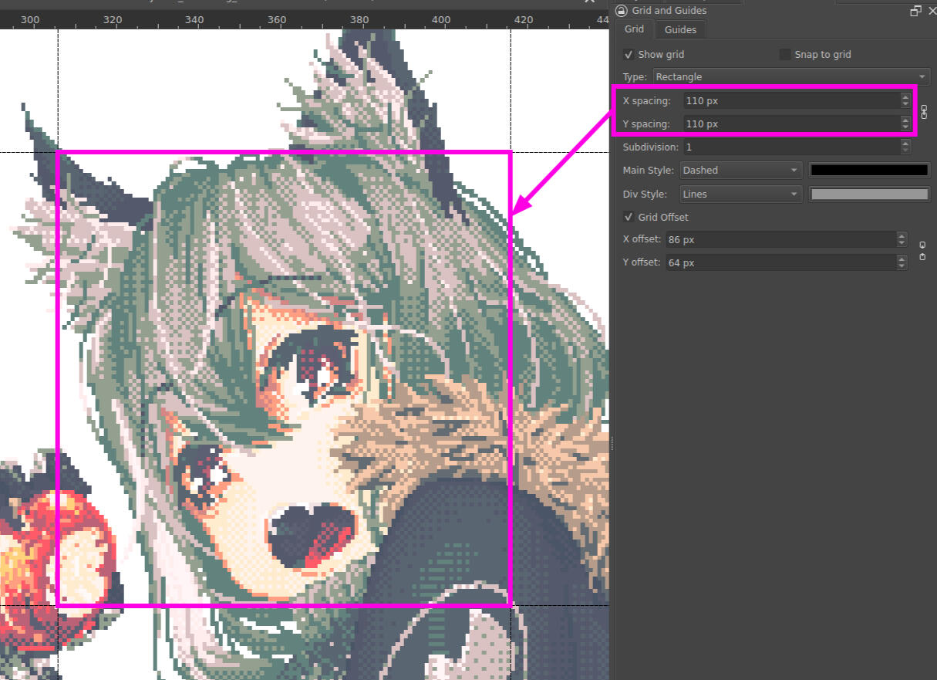Click the float docker icon on Grid and Guides panel
The width and height of the screenshot is (937, 680).
point(915,10)
